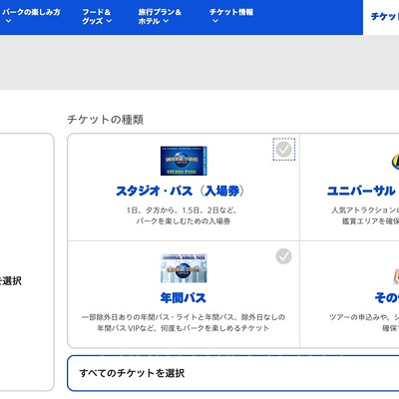Click すべてのチケットを選択 button
Screen dimensions: 399x399
tap(233, 373)
